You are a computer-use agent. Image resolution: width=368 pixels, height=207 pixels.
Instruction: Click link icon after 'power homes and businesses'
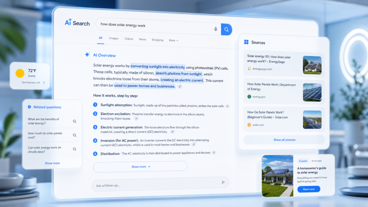180,87
